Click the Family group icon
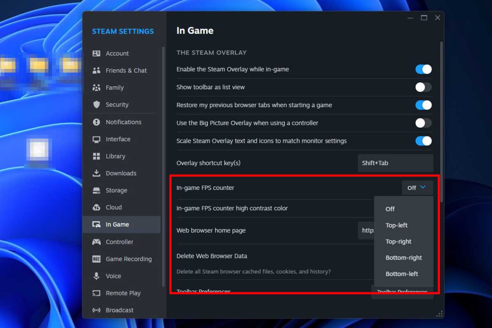 [x=96, y=87]
